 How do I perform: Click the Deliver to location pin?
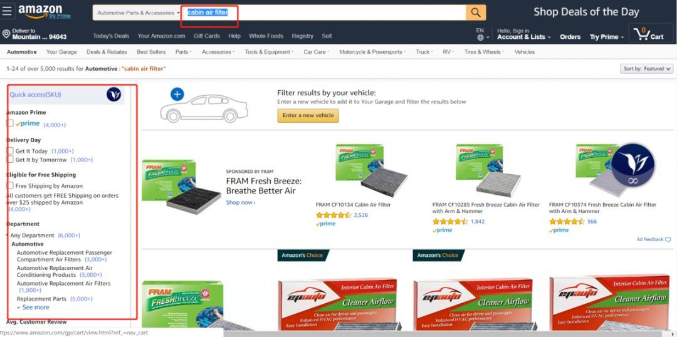(x=6, y=34)
